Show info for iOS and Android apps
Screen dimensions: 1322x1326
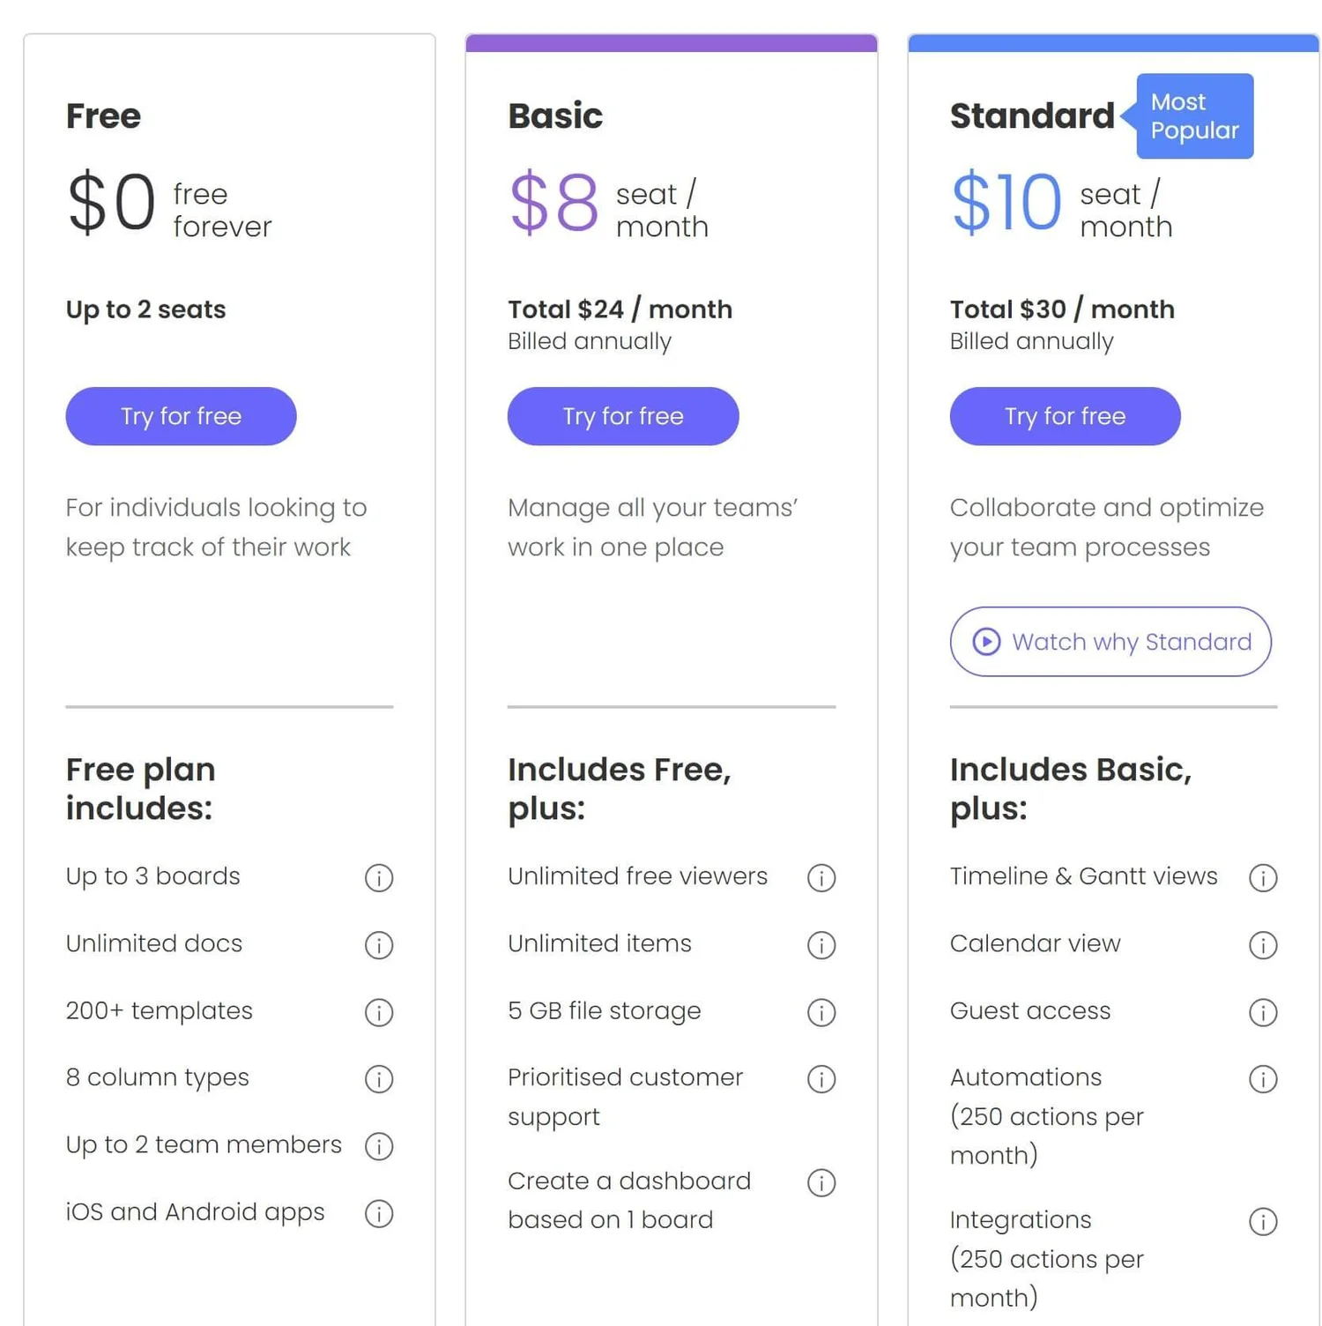(x=379, y=1214)
